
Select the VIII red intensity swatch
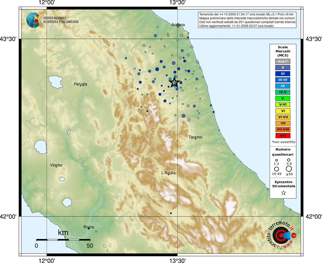pos(283,136)
